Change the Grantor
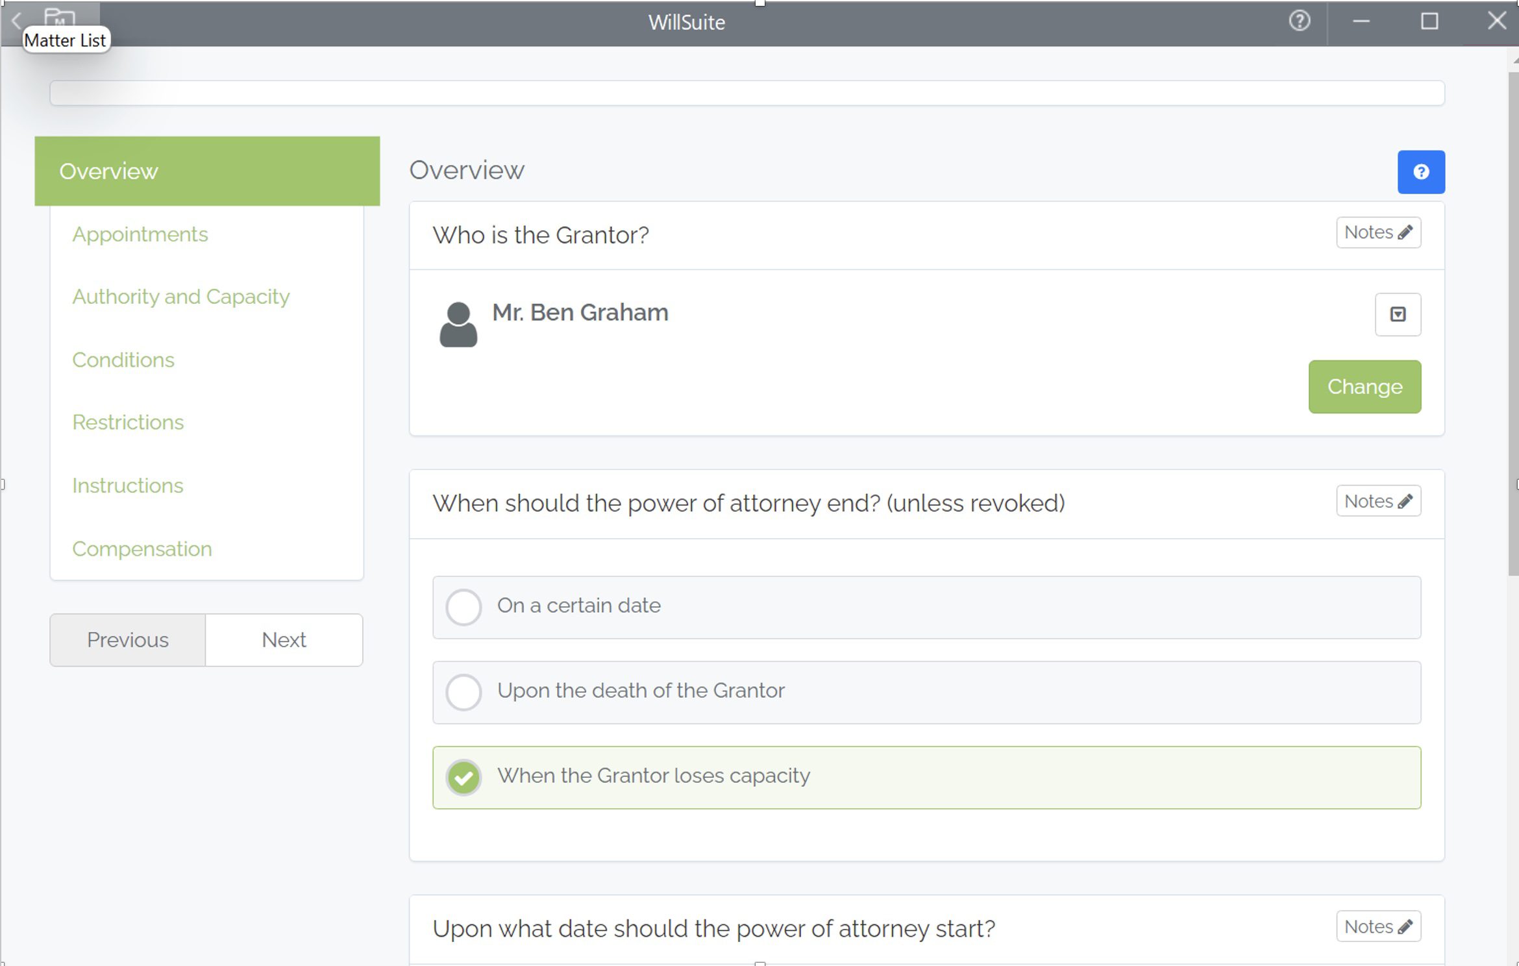 click(1364, 386)
